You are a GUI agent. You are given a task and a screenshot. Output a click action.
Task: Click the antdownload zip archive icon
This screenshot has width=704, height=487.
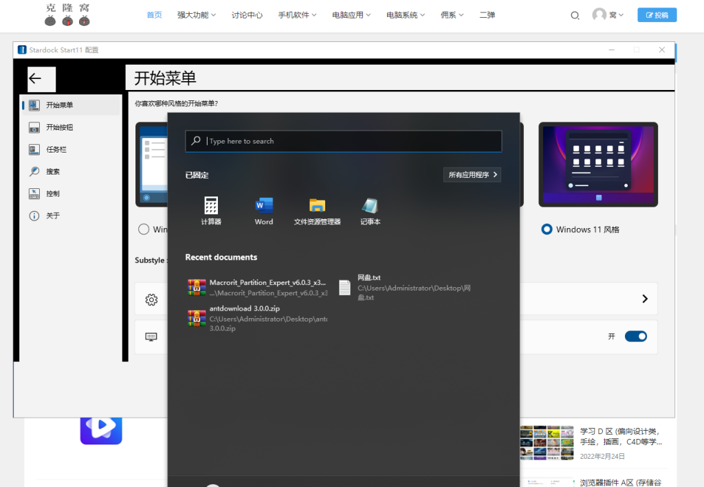pos(197,318)
